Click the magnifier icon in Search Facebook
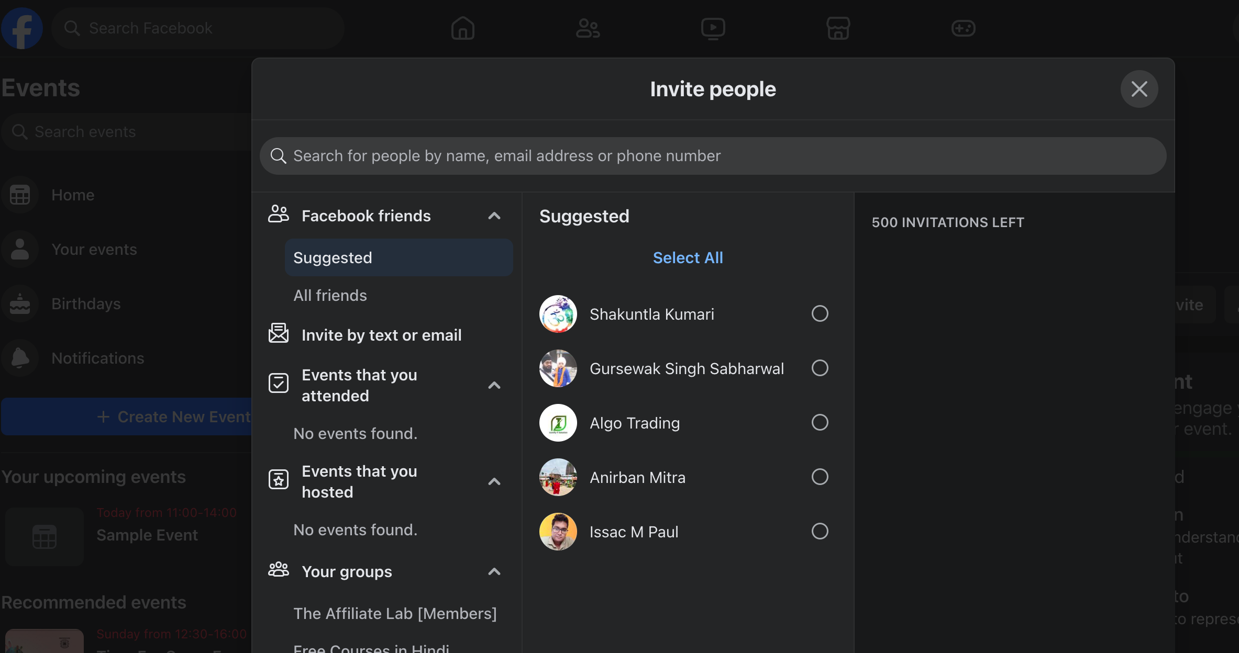Viewport: 1239px width, 653px height. coord(72,28)
